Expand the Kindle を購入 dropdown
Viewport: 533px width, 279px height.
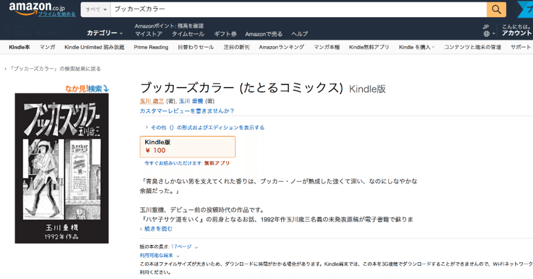[416, 47]
